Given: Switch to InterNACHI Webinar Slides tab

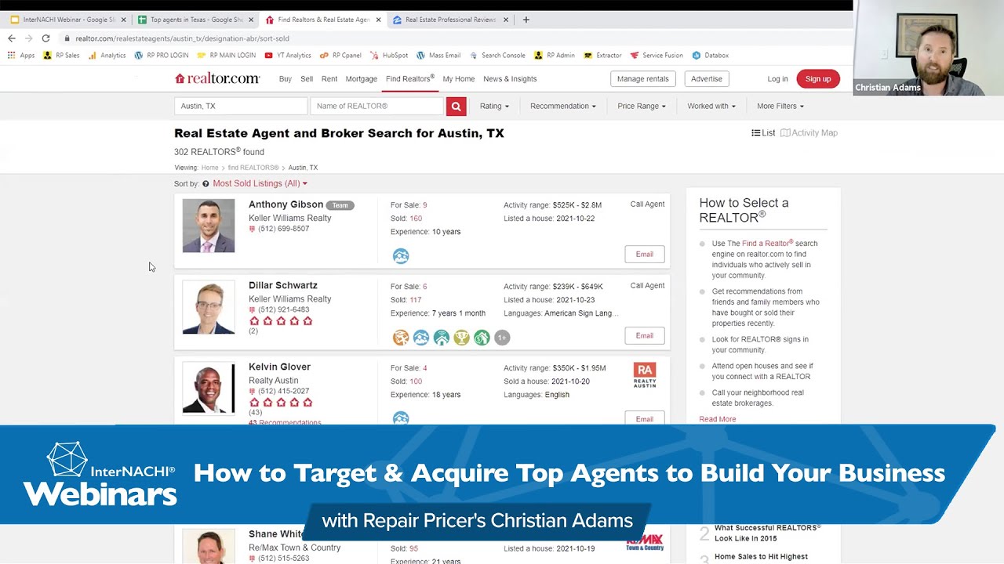Looking at the screenshot, I should [x=67, y=20].
